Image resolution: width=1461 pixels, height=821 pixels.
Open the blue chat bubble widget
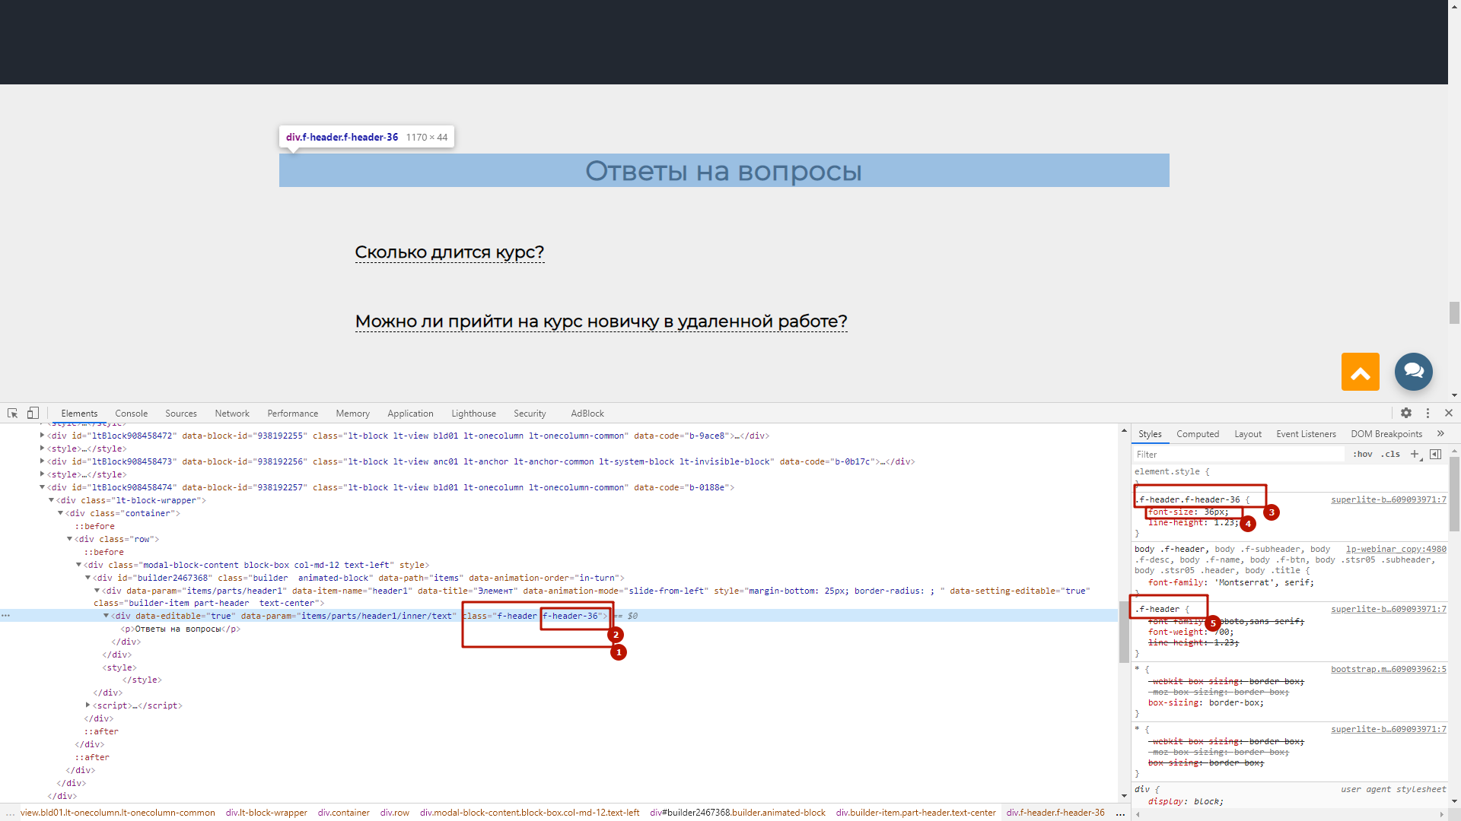1414,372
